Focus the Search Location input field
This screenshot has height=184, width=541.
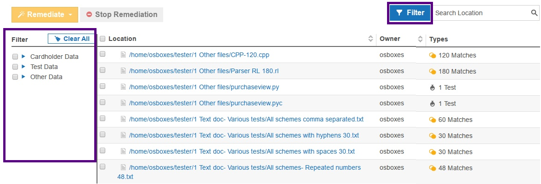480,13
